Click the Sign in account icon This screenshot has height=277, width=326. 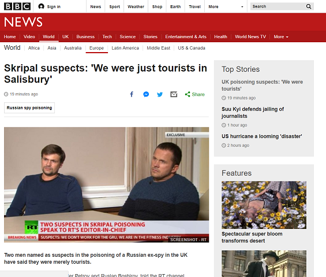click(41, 6)
